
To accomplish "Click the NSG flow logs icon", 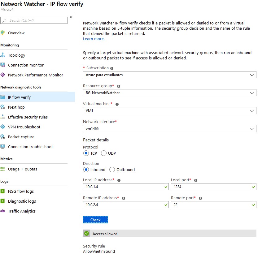I will pyautogui.click(x=3, y=191).
